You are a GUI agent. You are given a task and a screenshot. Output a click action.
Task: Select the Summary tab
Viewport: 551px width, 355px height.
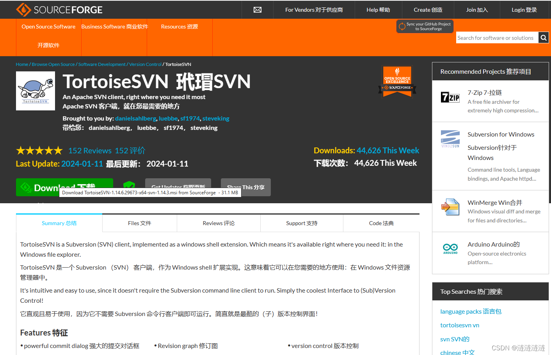59,223
